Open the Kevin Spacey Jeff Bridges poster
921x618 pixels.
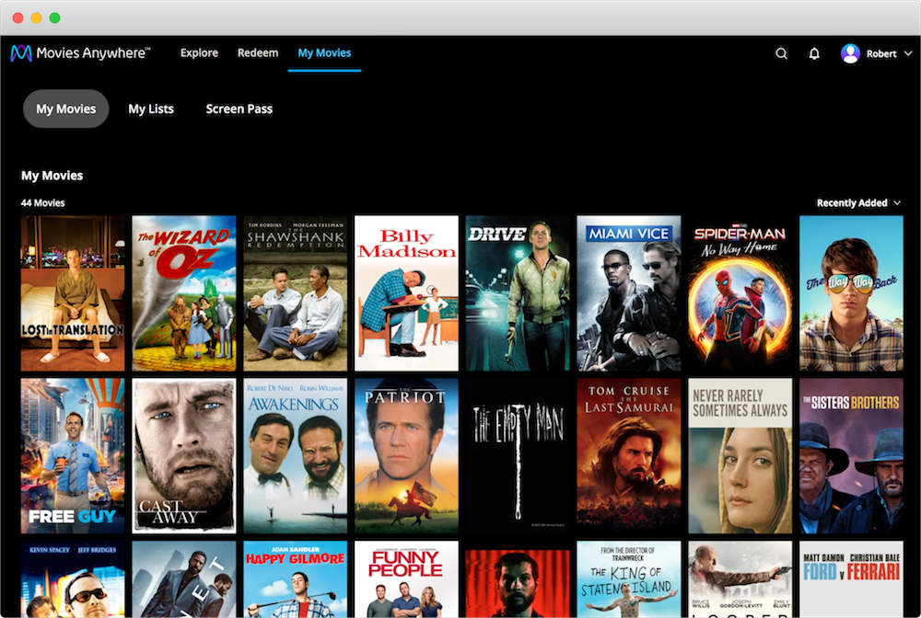[x=73, y=578]
